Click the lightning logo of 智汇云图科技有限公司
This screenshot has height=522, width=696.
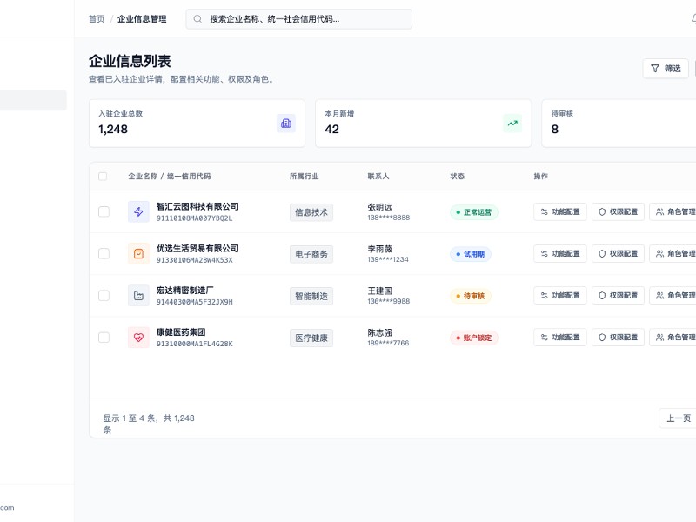(x=138, y=211)
